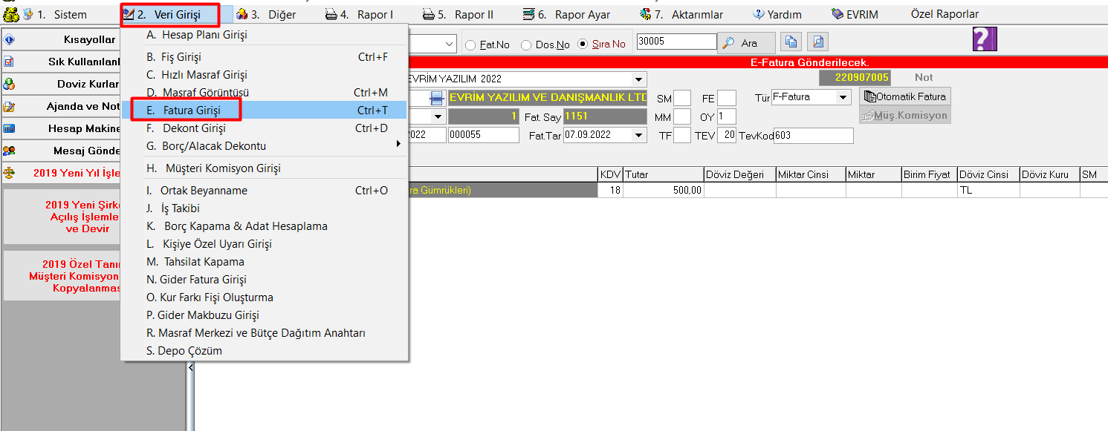This screenshot has width=1108, height=431.
Task: Open the Hesap Makinesi calculator icon
Action: [10, 128]
